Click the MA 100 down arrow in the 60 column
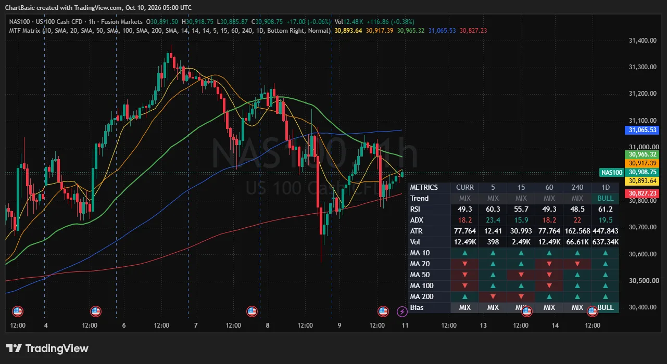 549,285
